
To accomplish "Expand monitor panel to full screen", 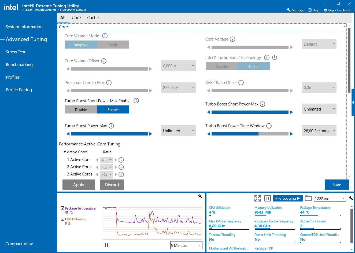I will [x=258, y=198].
